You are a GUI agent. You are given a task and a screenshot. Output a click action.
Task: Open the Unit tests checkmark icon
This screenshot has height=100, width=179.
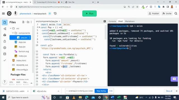click(5, 60)
